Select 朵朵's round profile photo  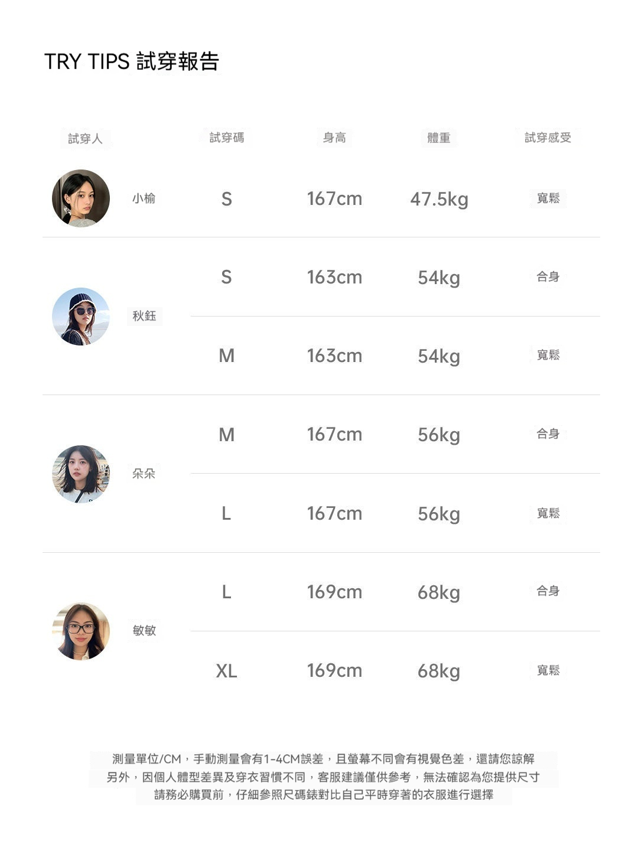click(x=81, y=474)
